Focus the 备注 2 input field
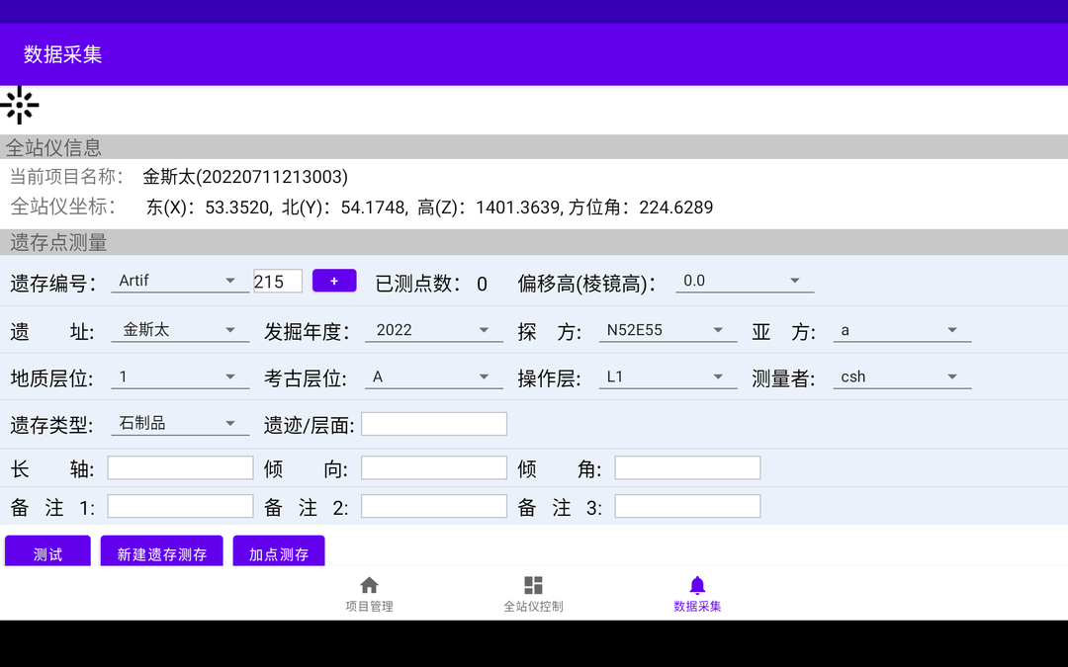Image resolution: width=1068 pixels, height=667 pixels. tap(434, 506)
